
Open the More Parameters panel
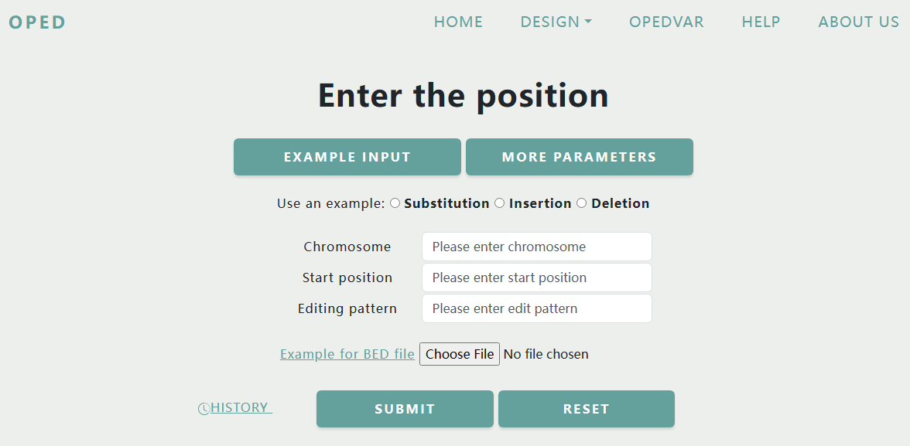coord(579,157)
